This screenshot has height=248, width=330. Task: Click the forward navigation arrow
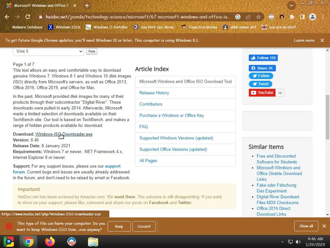[x=17, y=17]
